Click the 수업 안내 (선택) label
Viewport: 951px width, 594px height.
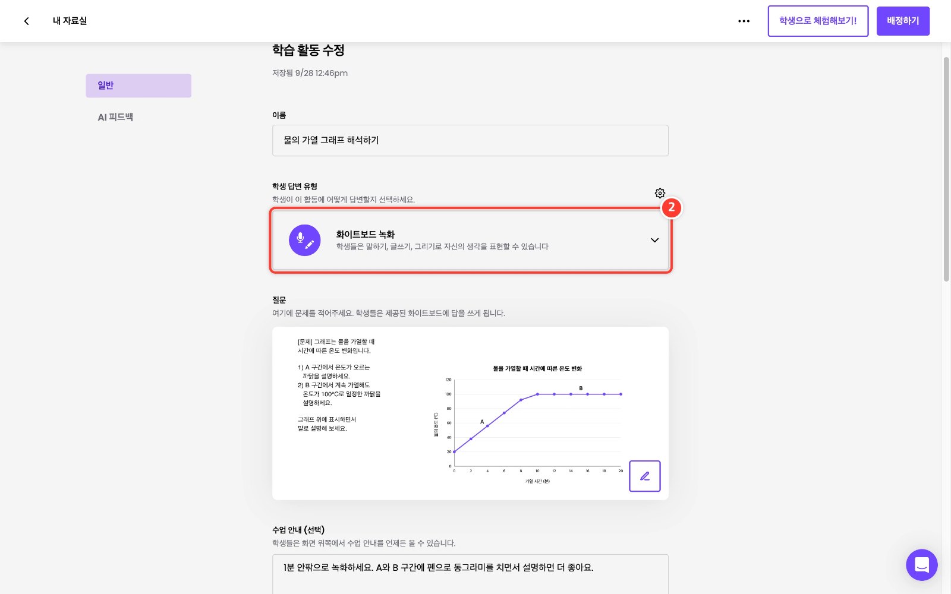point(298,530)
